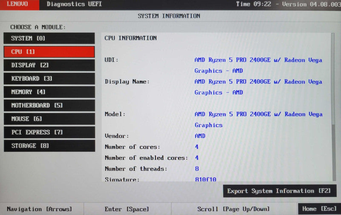The height and width of the screenshot is (215, 341).
Task: Click the UDI label
Action: click(x=111, y=60)
